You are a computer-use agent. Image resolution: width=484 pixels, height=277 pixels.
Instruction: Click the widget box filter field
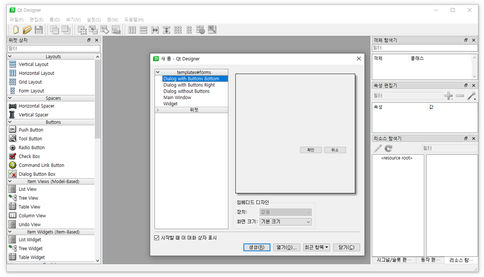[x=54, y=48]
